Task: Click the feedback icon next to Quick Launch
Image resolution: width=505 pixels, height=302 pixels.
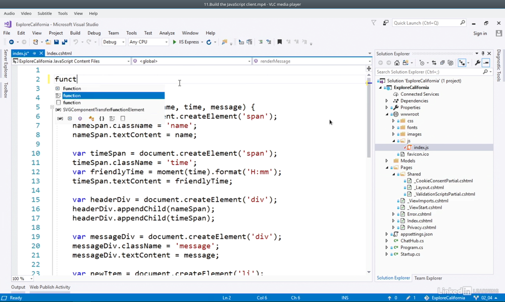Action: pos(385,23)
